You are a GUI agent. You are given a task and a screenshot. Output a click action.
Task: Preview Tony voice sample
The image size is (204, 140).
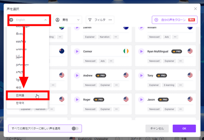[141, 76]
